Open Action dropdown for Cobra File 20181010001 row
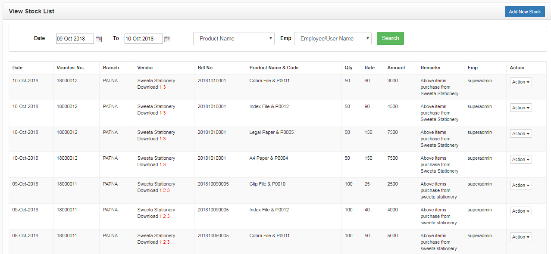Viewport: 551px width, 254px height. click(521, 82)
